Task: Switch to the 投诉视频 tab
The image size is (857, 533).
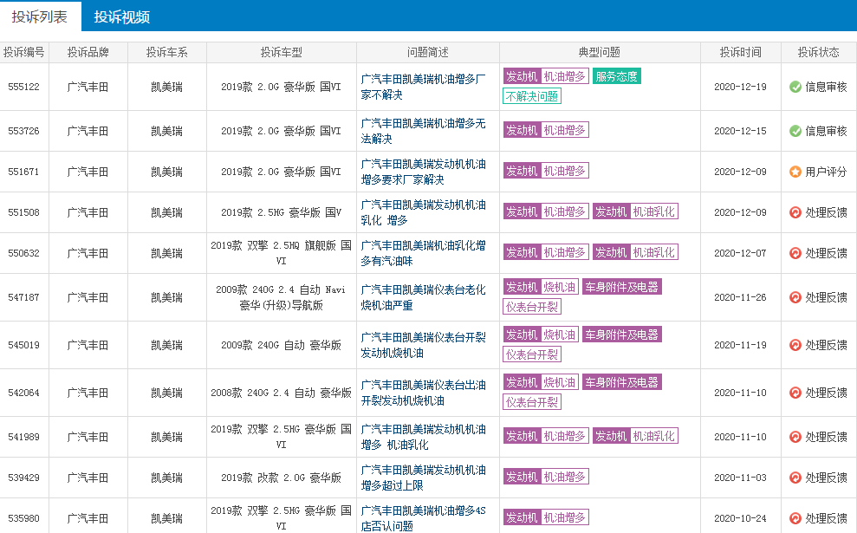Action: tap(121, 16)
